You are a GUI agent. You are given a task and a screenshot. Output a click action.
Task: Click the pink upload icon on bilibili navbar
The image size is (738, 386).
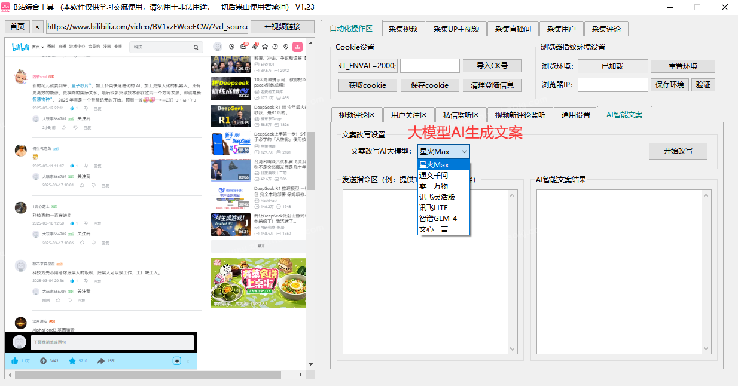point(297,47)
